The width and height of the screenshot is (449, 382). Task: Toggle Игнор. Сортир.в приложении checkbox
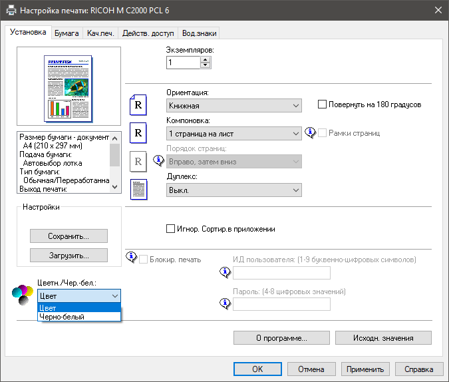click(170, 229)
